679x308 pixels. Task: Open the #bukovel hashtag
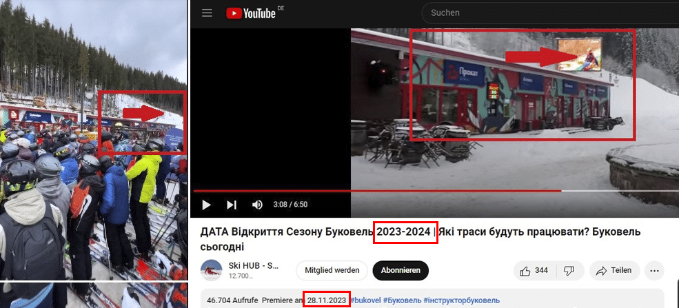pos(365,300)
